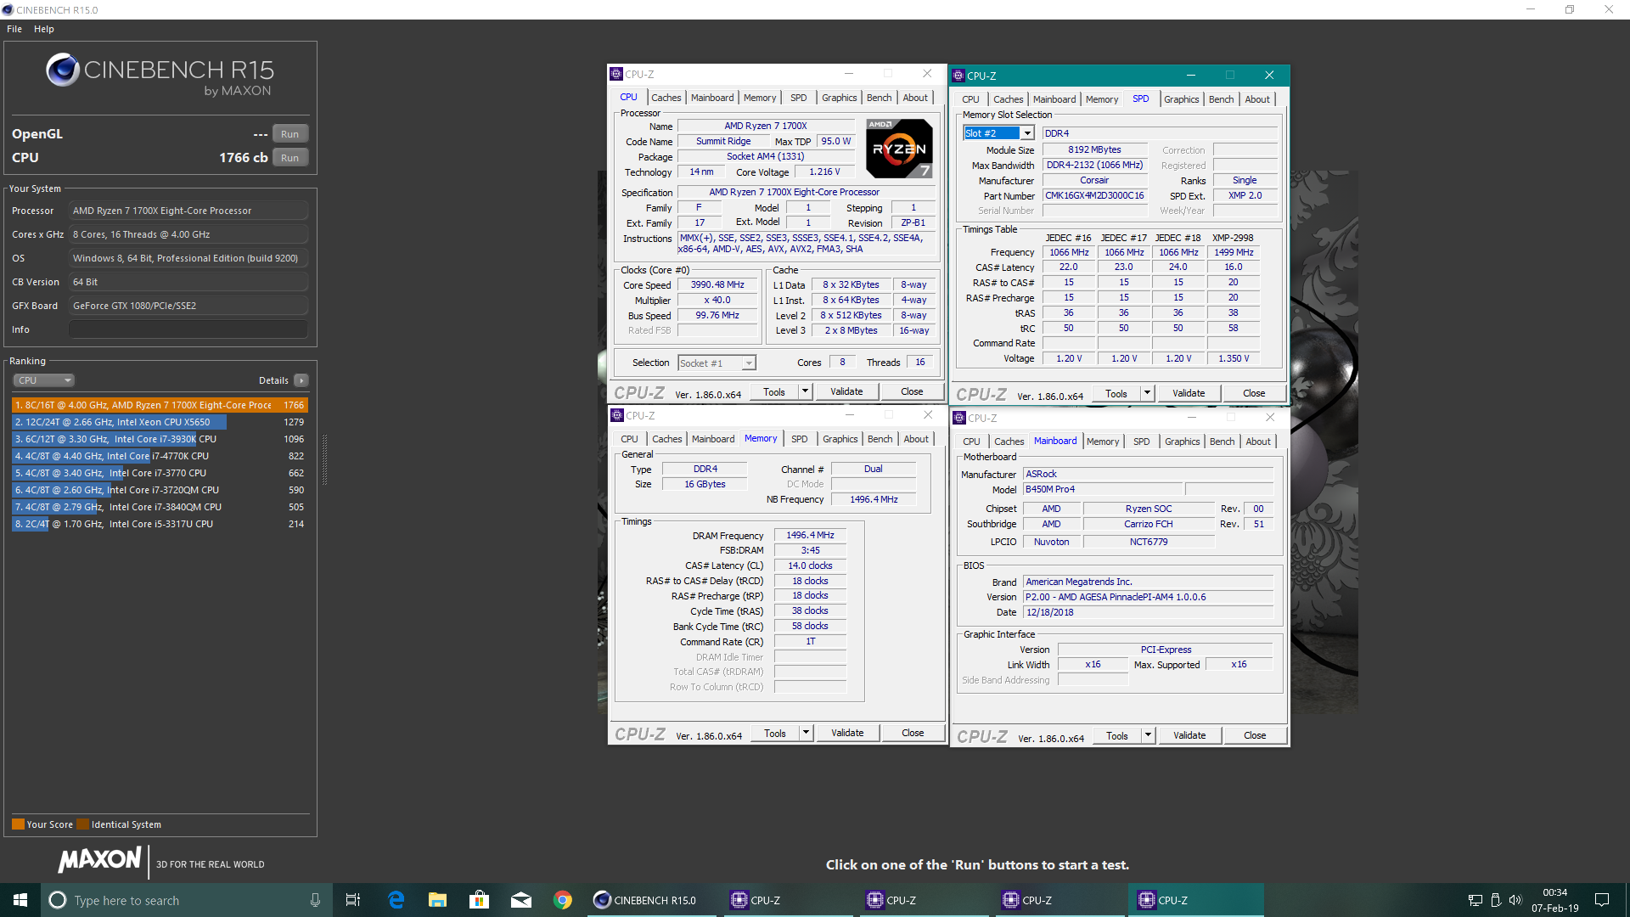Click the Info input field in Your System
Viewport: 1630px width, 917px height.
coord(188,329)
